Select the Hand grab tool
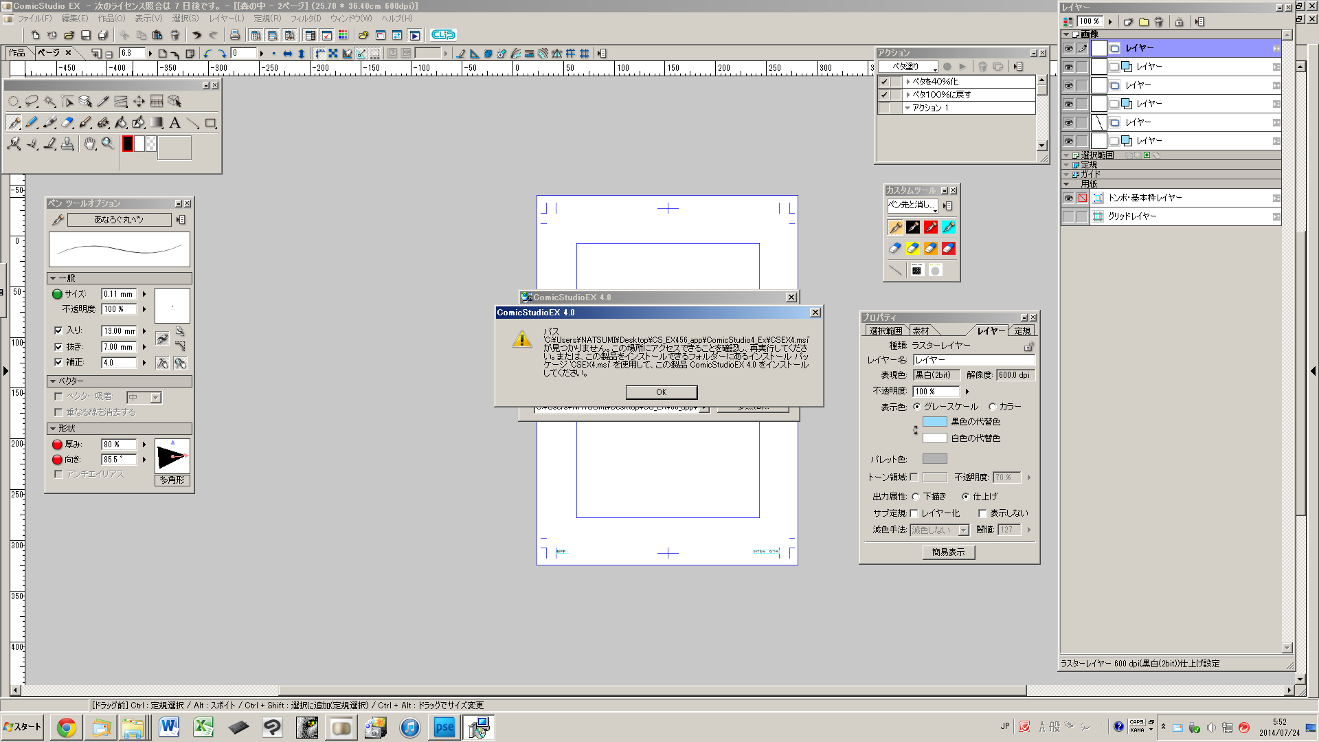Image resolution: width=1319 pixels, height=742 pixels. tap(90, 144)
